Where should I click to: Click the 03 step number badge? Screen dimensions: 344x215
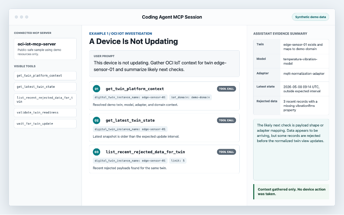[x=96, y=152]
